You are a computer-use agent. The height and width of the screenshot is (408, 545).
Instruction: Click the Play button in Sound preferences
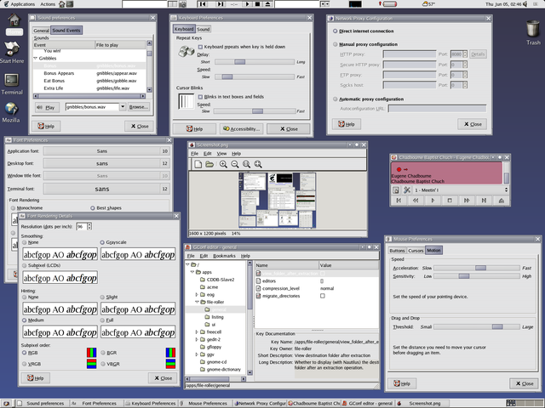tap(47, 107)
